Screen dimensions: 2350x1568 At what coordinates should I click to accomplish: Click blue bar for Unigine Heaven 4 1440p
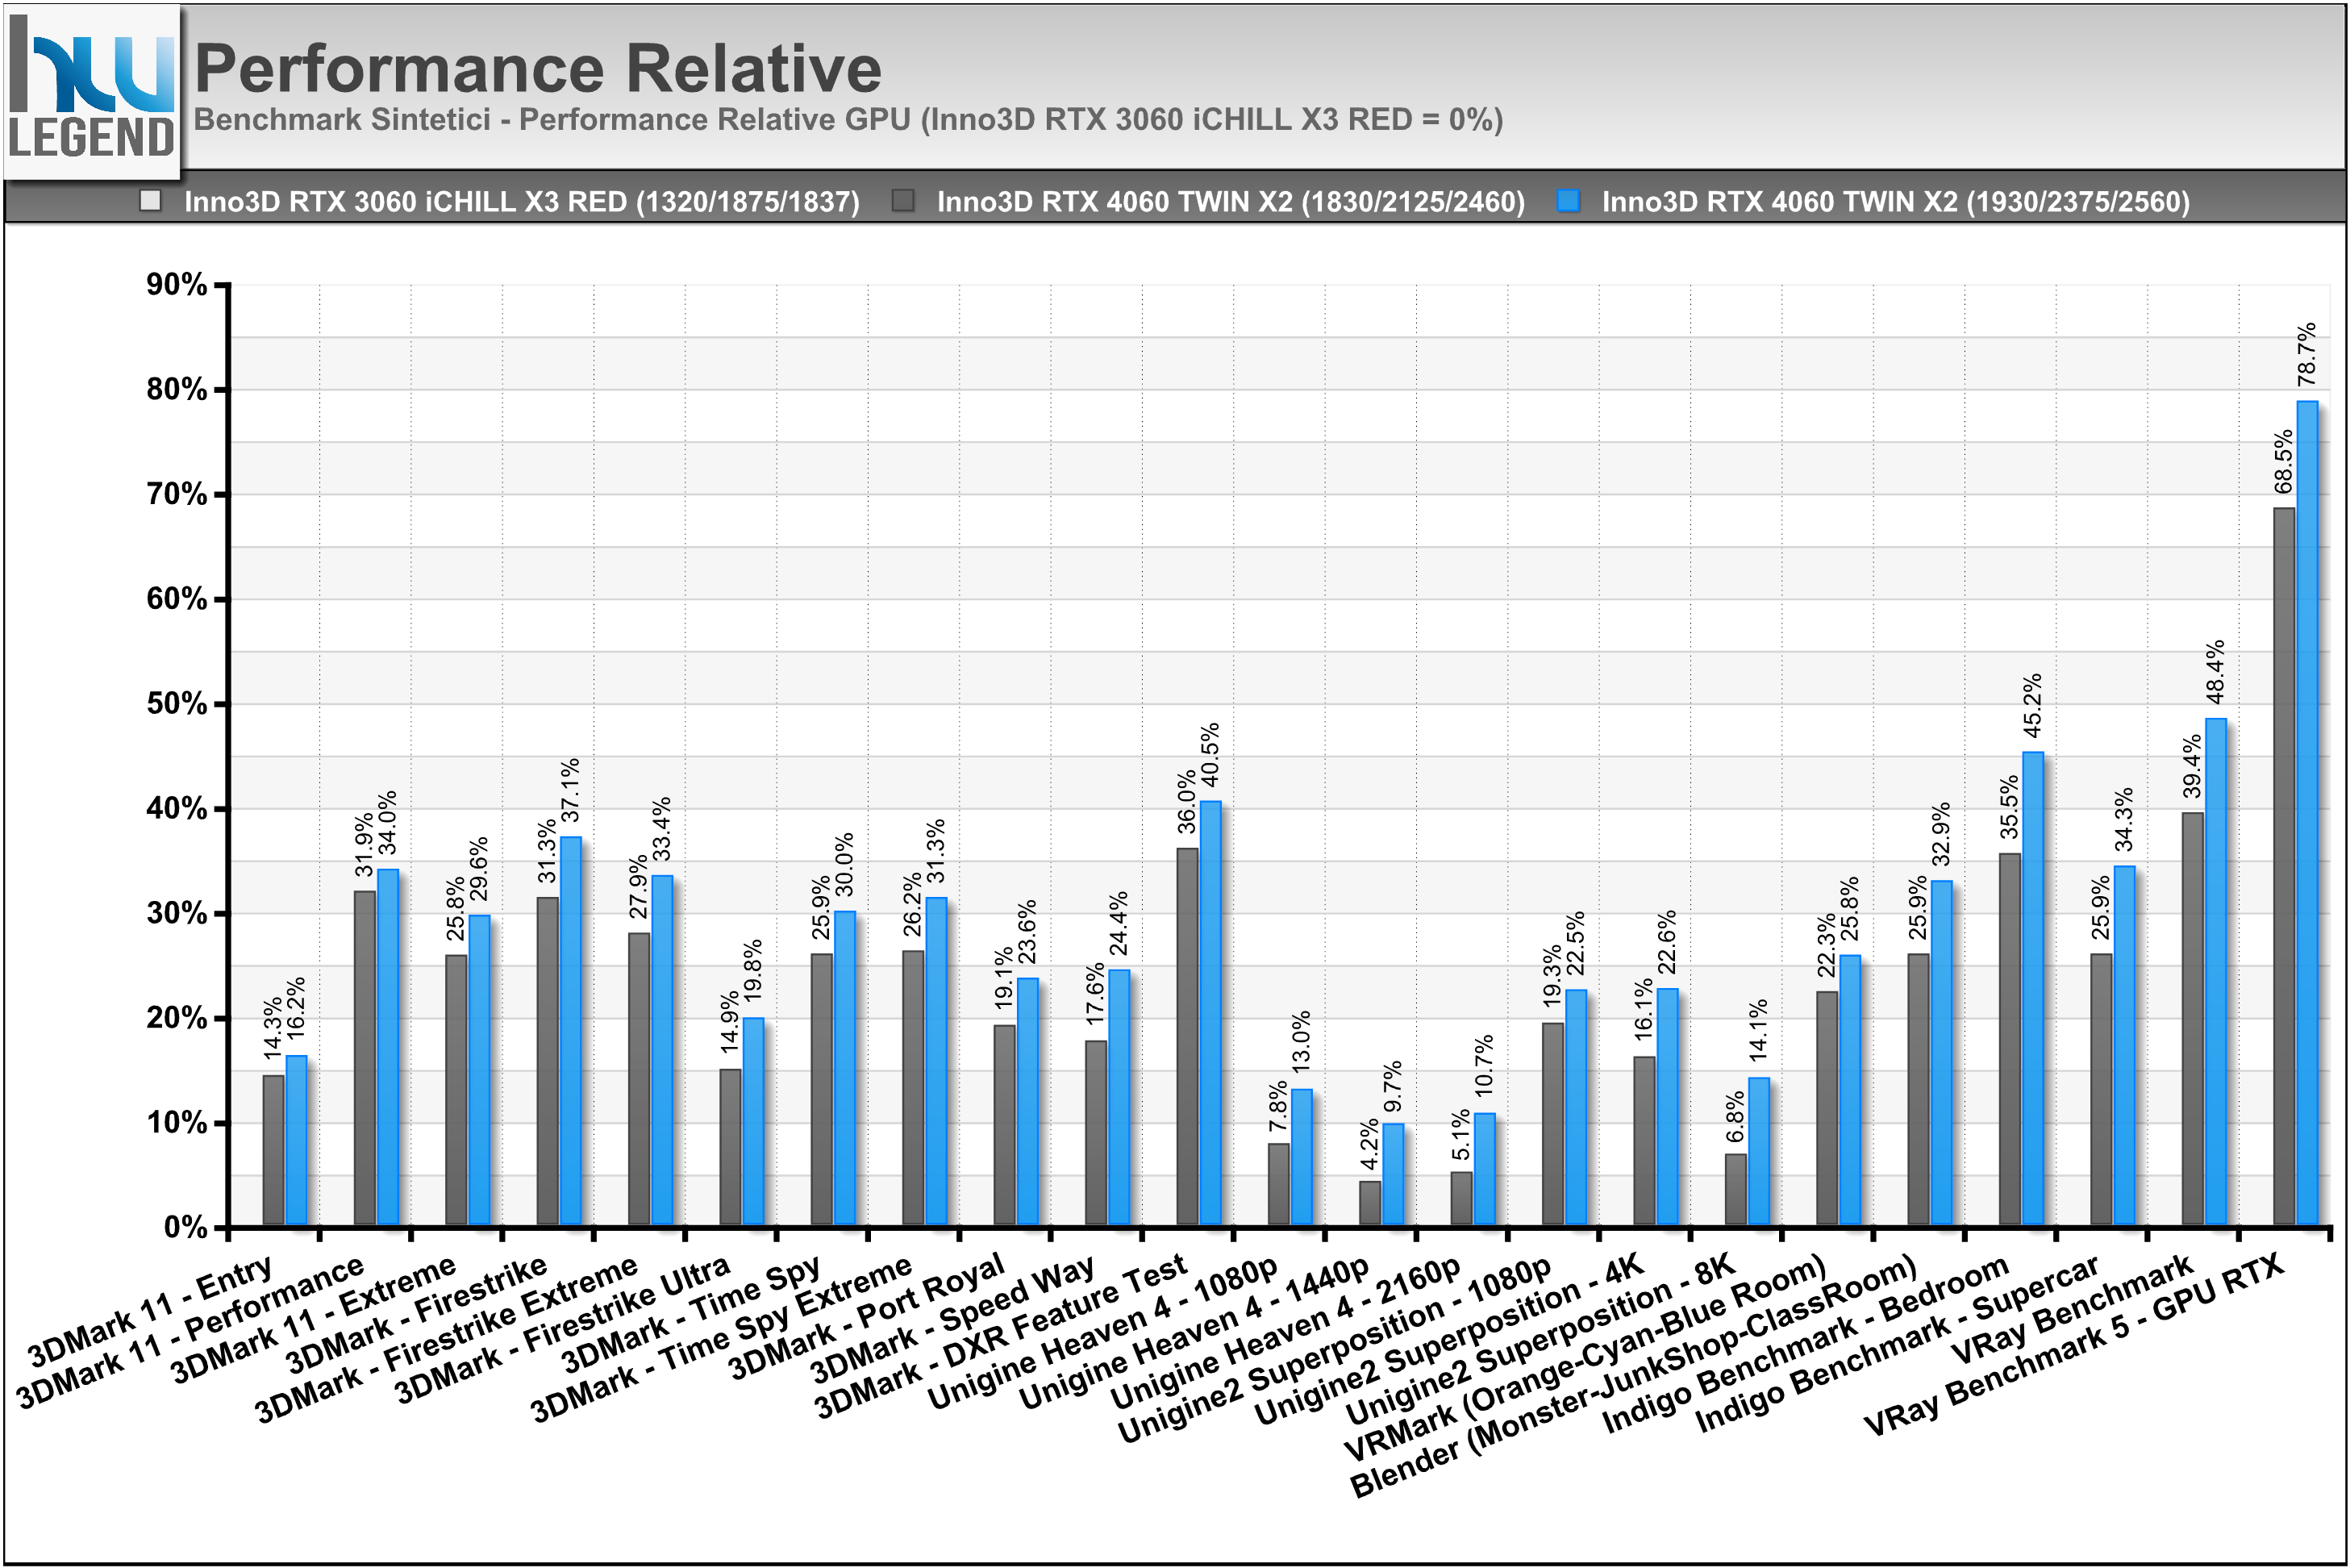pyautogui.click(x=1394, y=1174)
